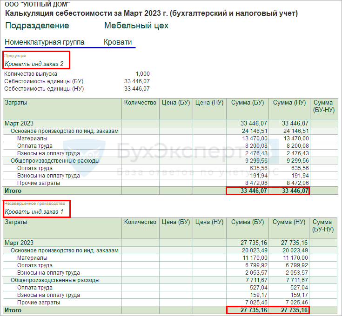Viewport: 342px width, 316px height.
Task: Select the Кровать инд.заказ 2 product label
Action: [34, 64]
